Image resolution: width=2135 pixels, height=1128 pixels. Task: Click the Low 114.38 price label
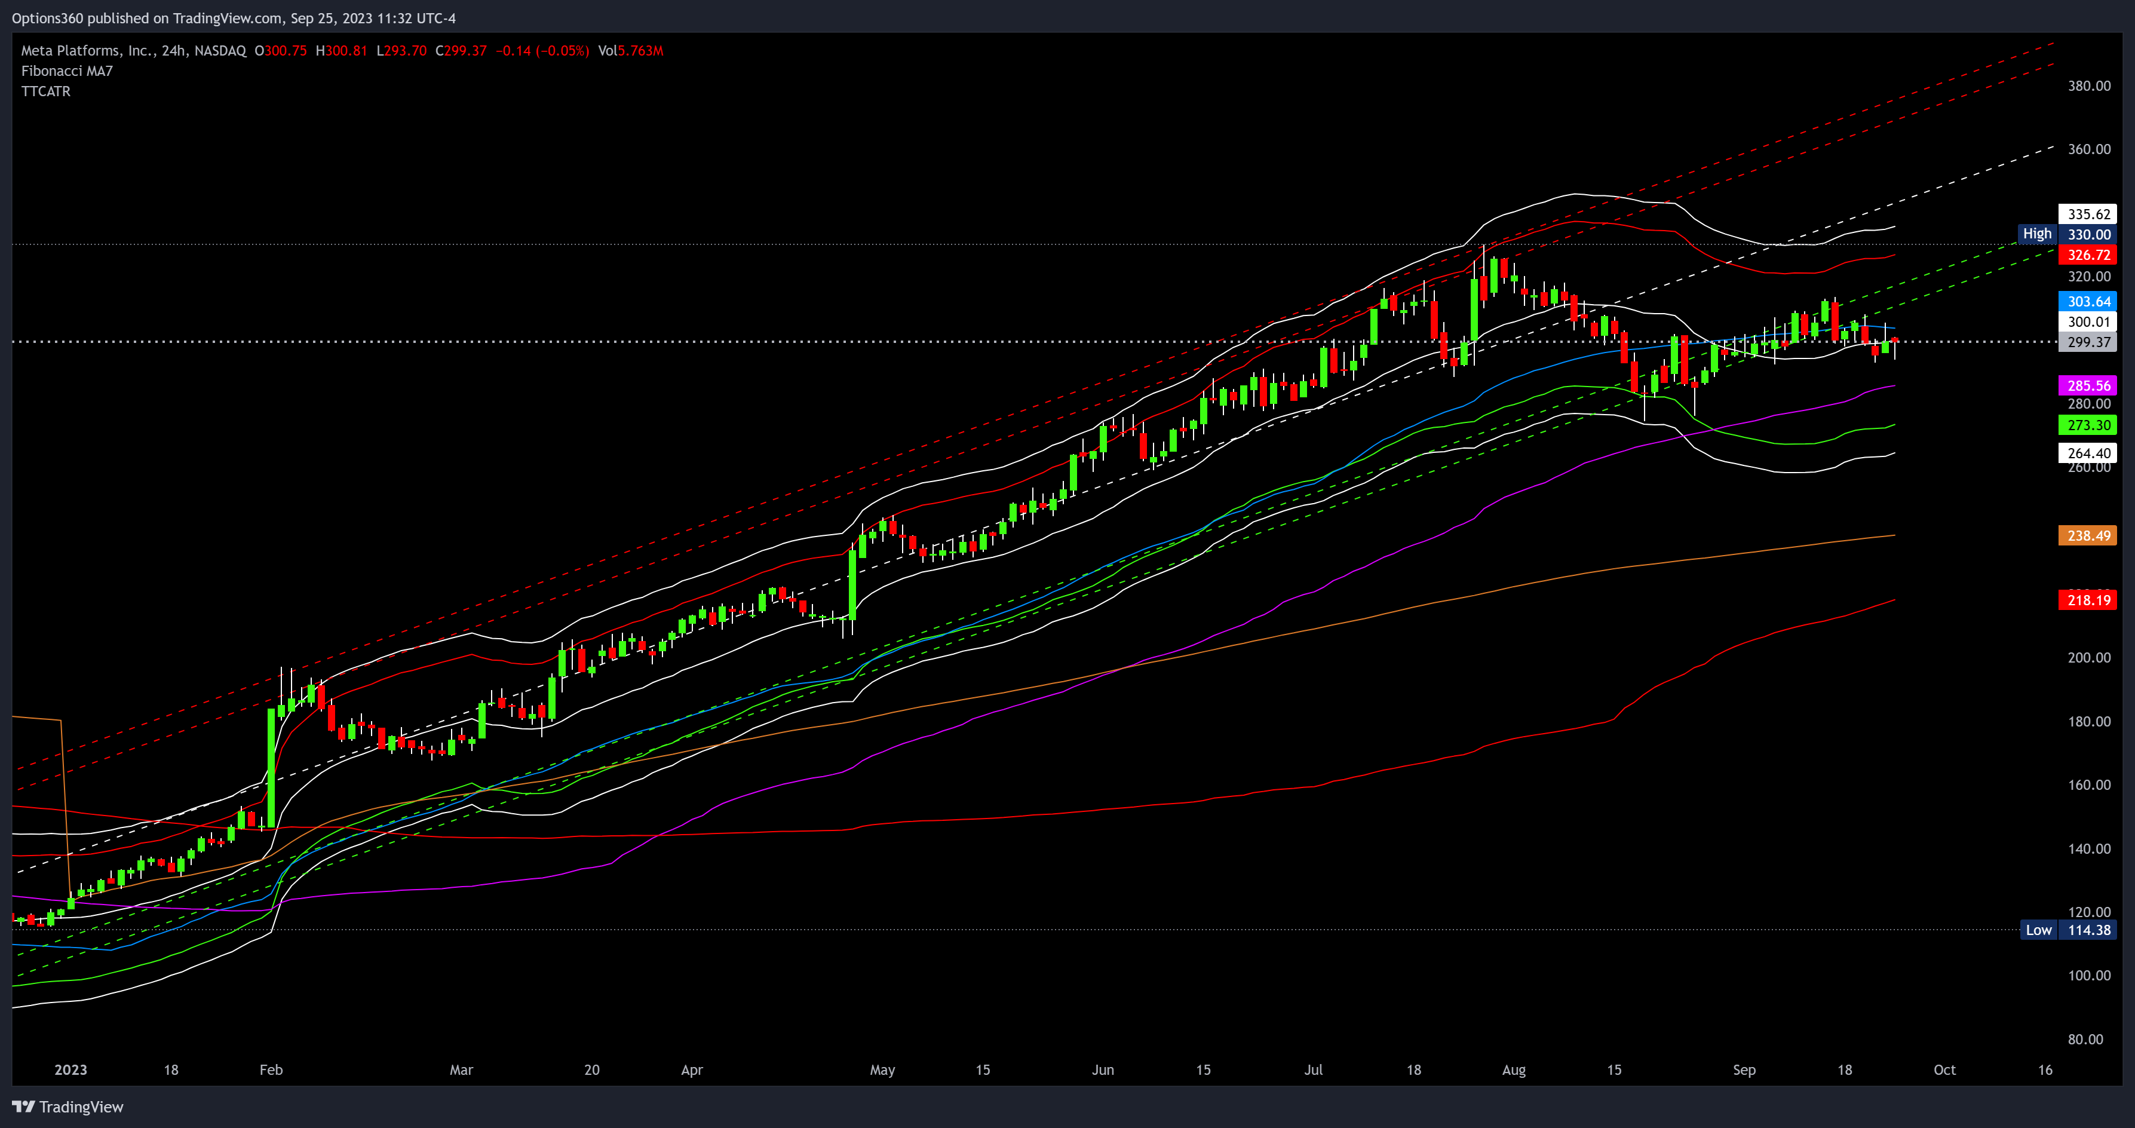point(2068,930)
